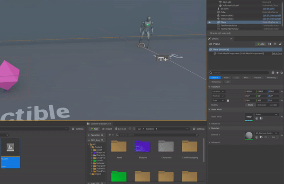The width and height of the screenshot is (284, 184).
Task: Open blueprint/add script icon next to Add
Action: pyautogui.click(x=269, y=44)
